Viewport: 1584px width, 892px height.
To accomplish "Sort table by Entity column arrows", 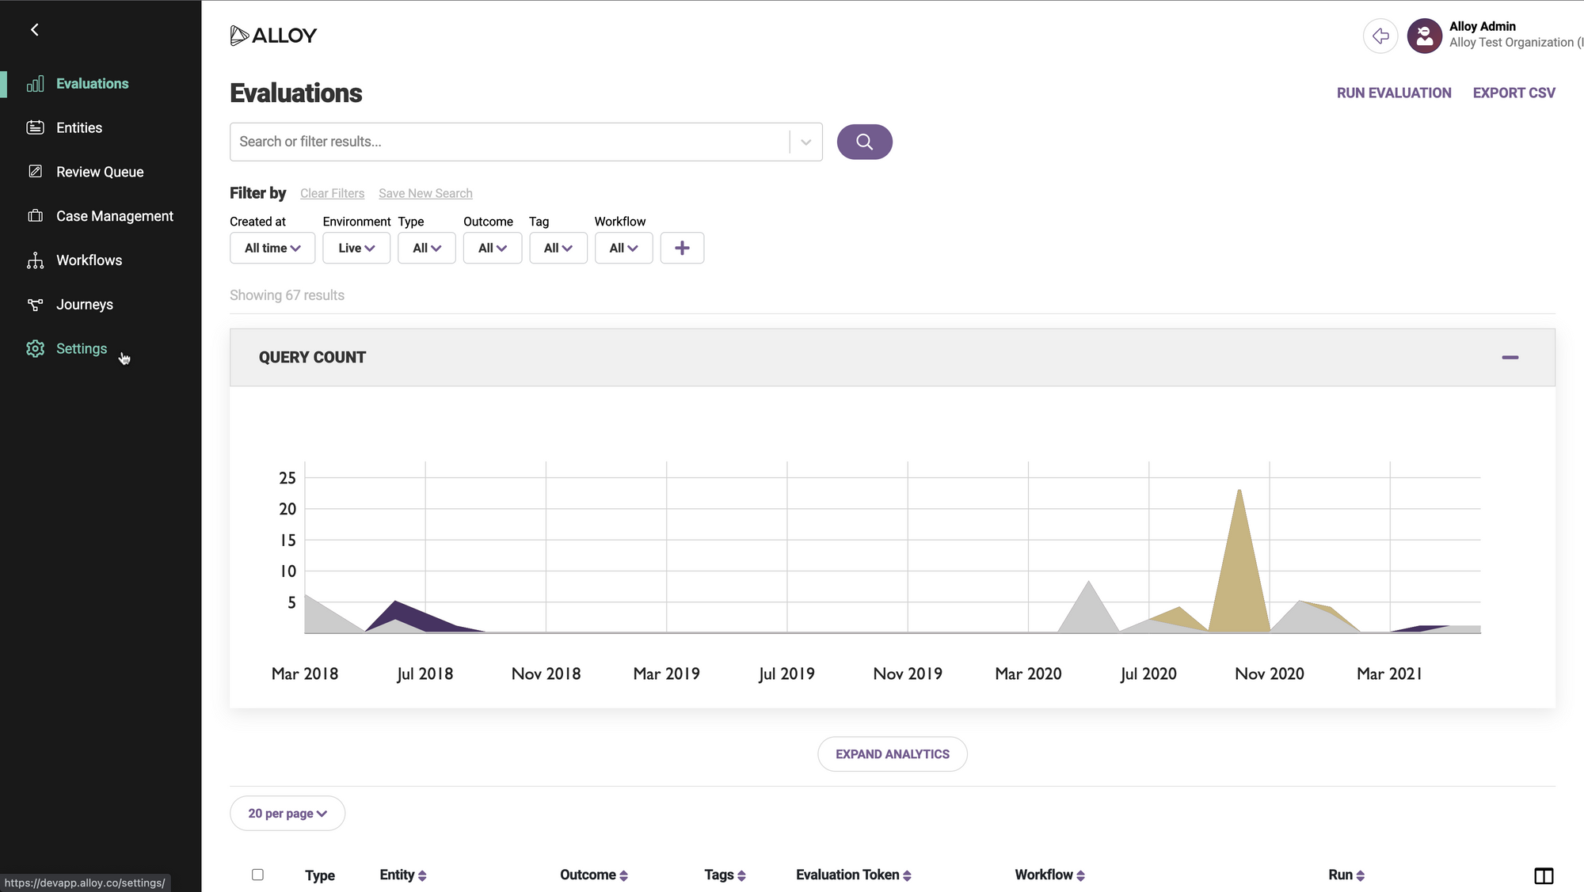I will coord(422,875).
